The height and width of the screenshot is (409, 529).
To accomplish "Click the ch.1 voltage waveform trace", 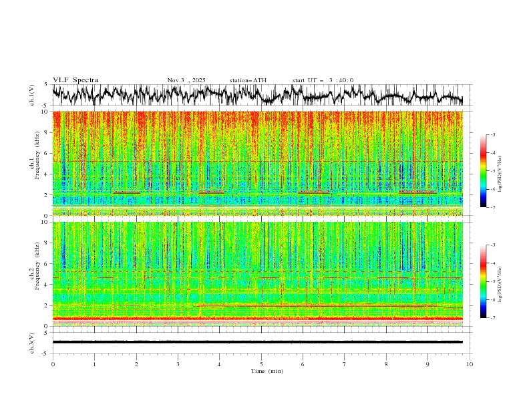I will pos(257,95).
